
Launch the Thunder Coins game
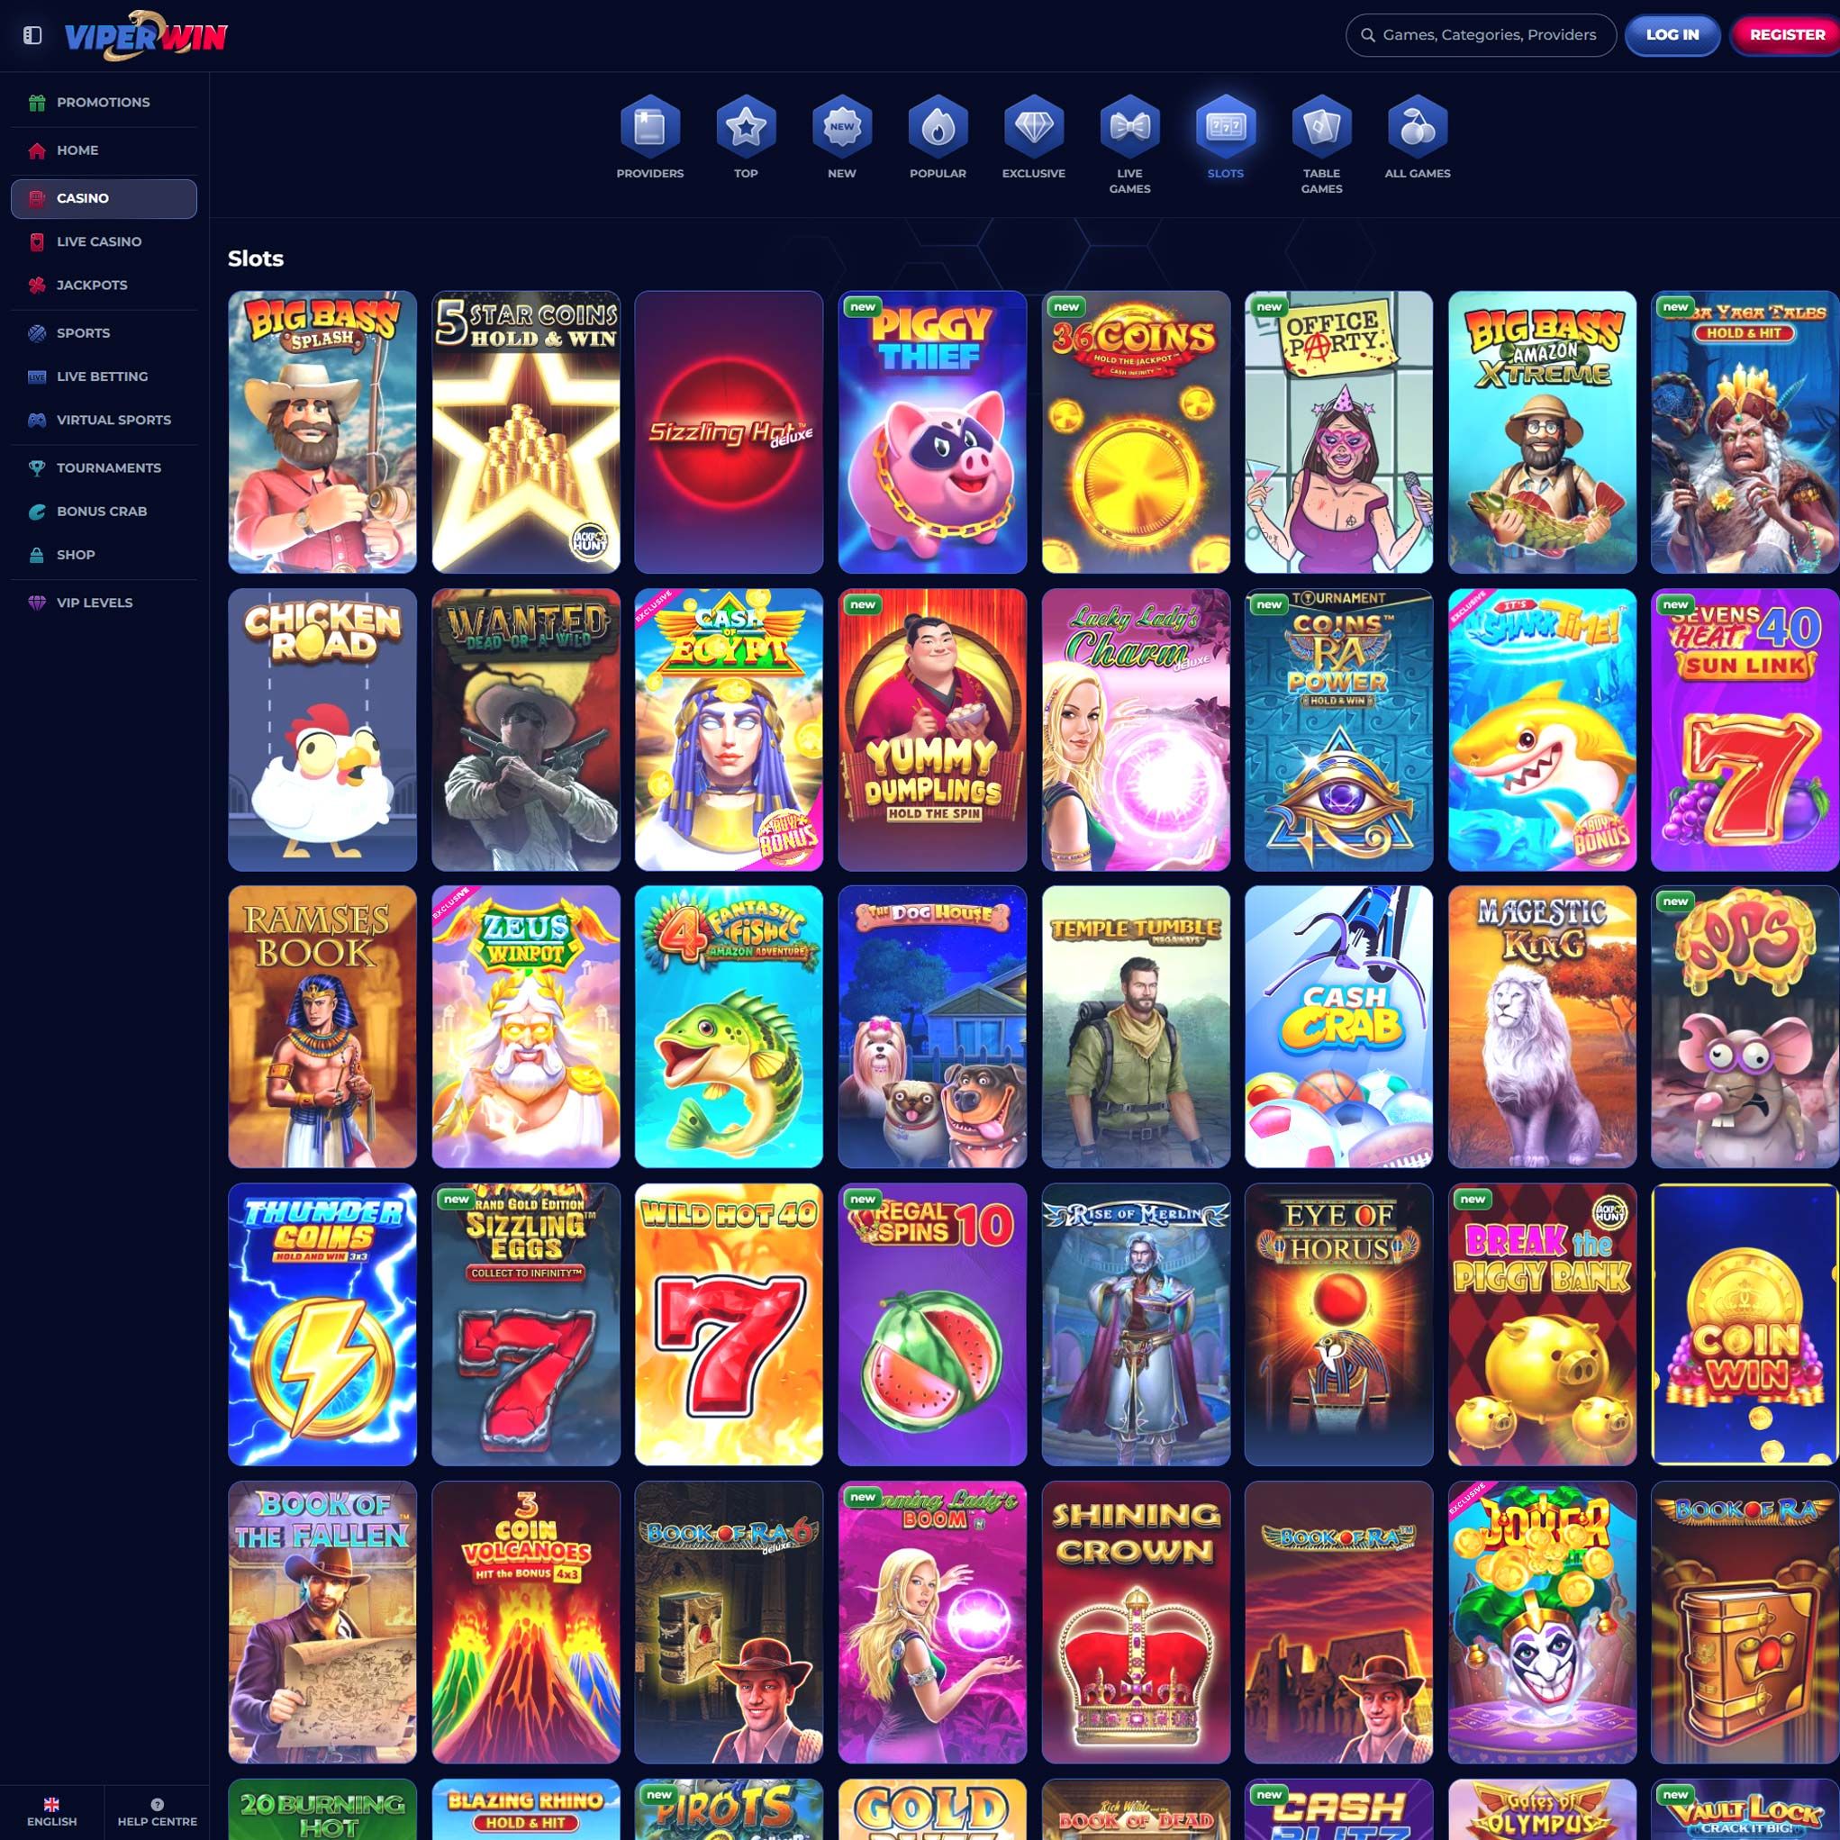(x=322, y=1325)
